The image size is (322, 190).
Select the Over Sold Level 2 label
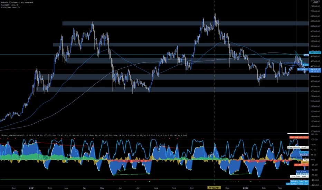click(x=299, y=176)
